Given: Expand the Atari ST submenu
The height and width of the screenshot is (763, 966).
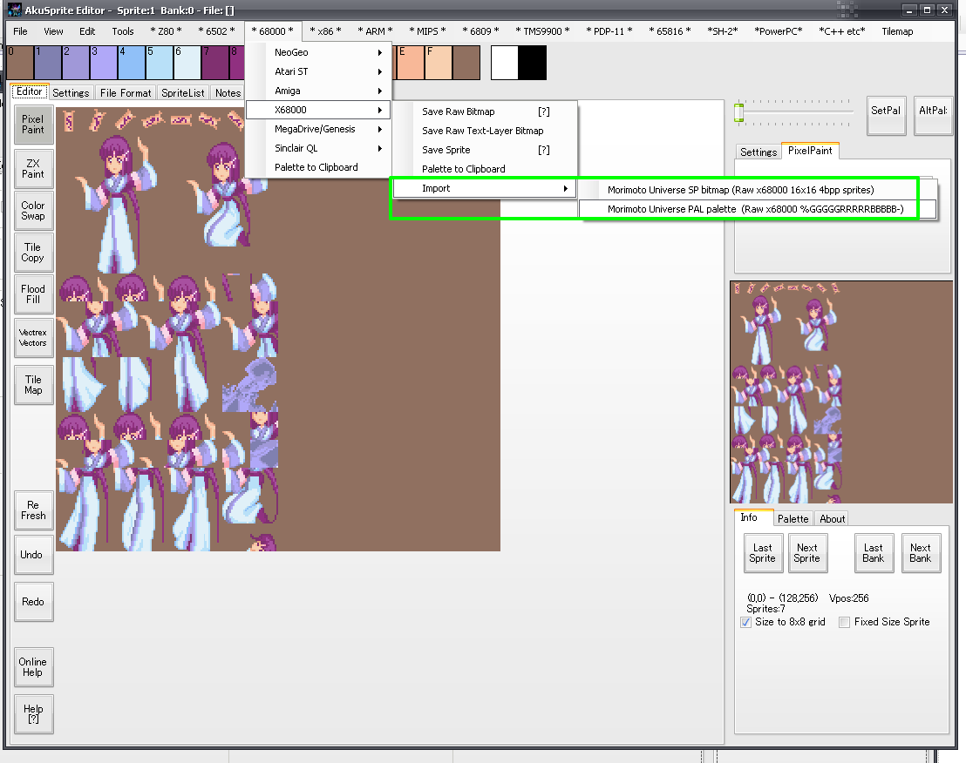Looking at the screenshot, I should click(318, 71).
